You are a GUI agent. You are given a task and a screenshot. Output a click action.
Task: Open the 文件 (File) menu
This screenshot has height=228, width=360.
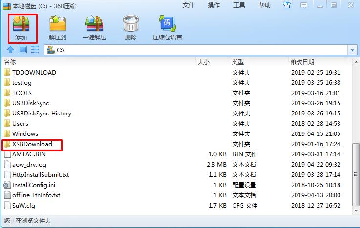point(189,5)
